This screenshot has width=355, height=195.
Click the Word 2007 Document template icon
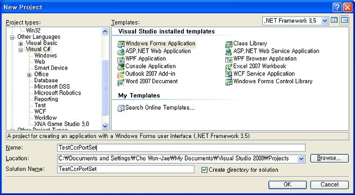pyautogui.click(x=121, y=82)
